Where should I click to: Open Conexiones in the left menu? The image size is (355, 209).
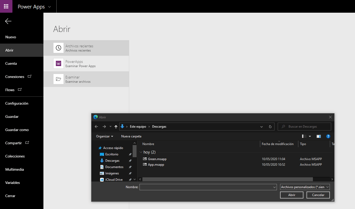[x=15, y=77]
